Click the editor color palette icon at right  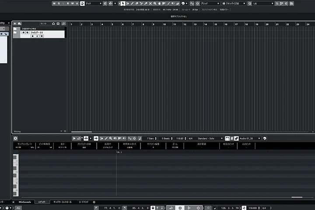coord(265,138)
